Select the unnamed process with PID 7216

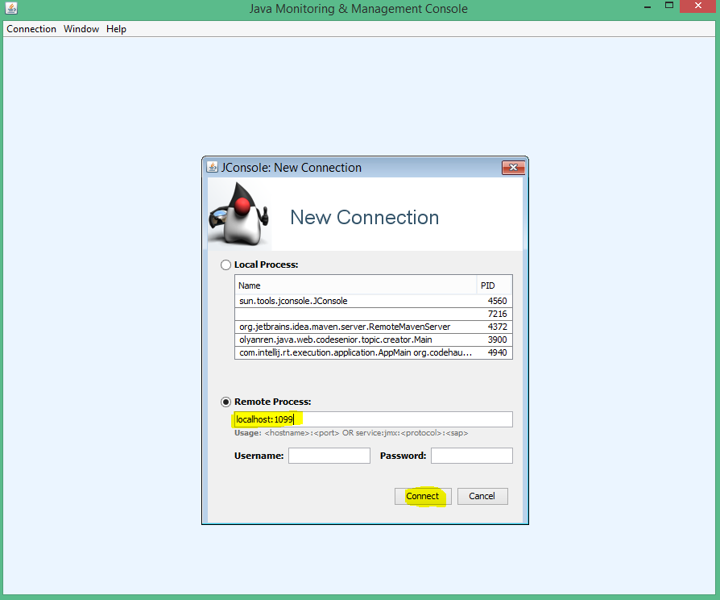(x=374, y=314)
